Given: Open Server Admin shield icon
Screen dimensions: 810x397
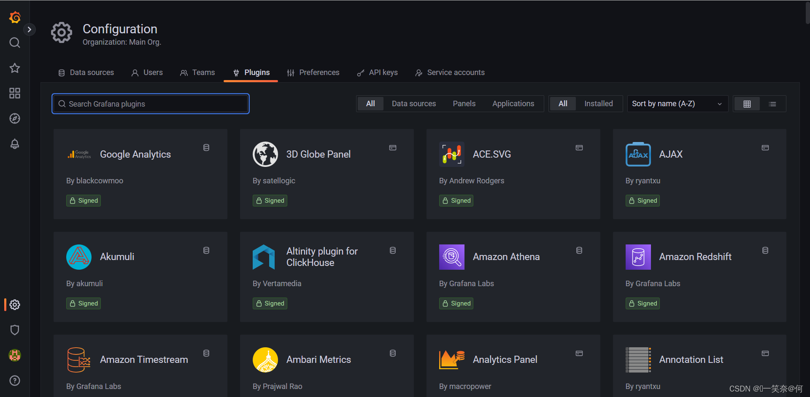Looking at the screenshot, I should pyautogui.click(x=15, y=330).
